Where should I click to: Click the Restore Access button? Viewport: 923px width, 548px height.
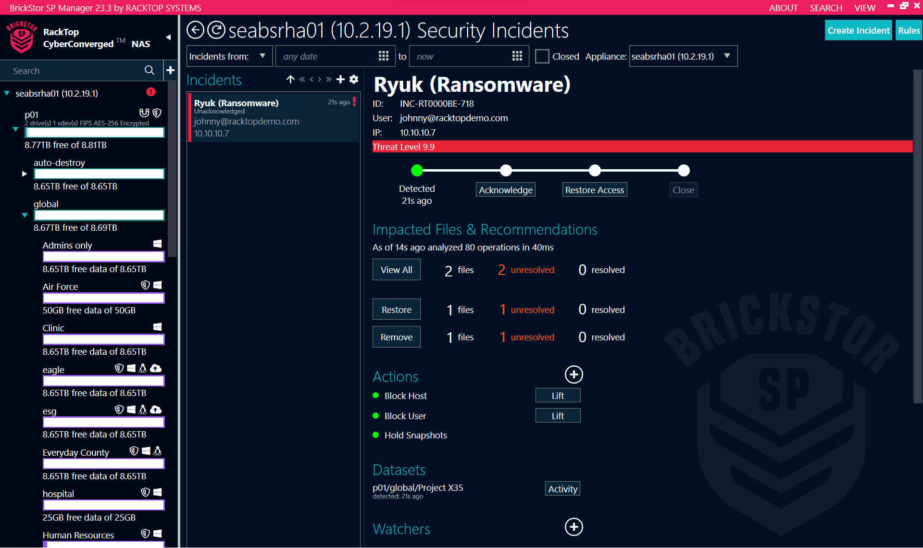coord(595,190)
